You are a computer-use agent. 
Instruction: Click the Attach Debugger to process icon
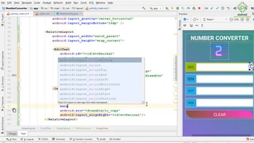click(194, 8)
